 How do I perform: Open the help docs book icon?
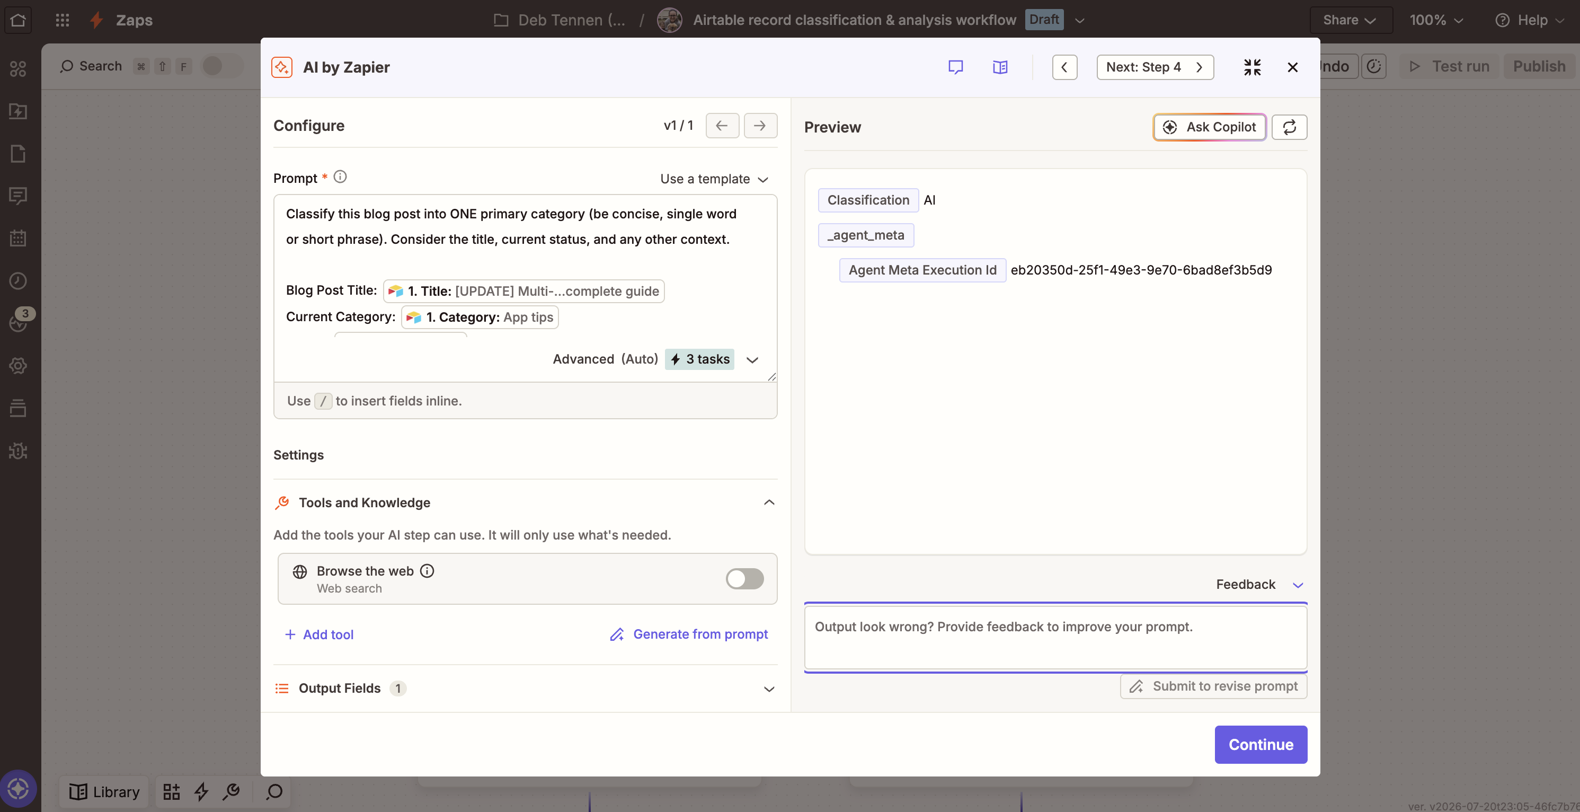[x=1000, y=67]
